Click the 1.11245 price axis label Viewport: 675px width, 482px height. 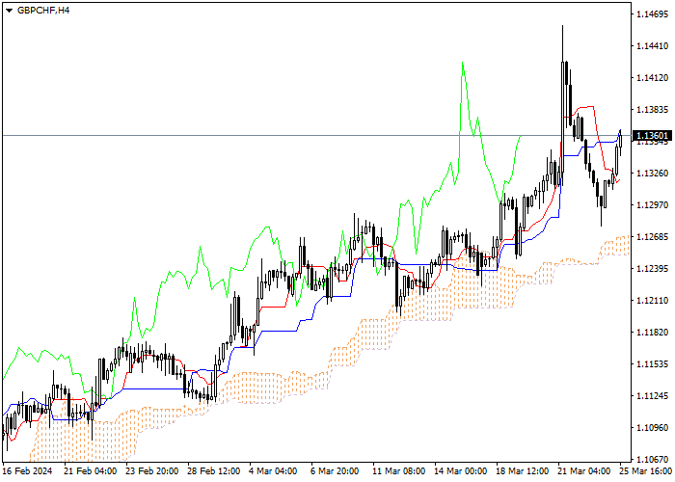pyautogui.click(x=652, y=396)
